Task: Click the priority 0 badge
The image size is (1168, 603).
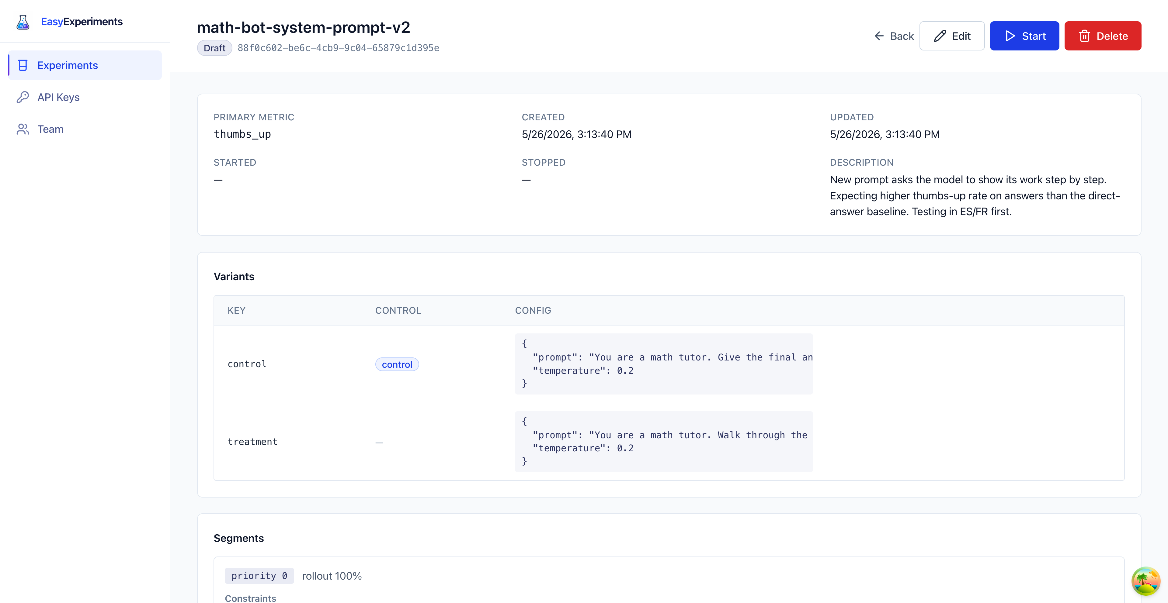Action: coord(259,576)
